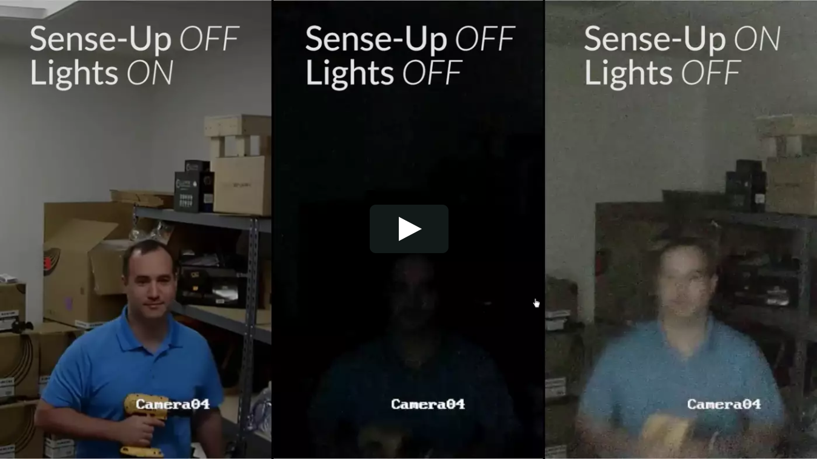The image size is (817, 459).
Task: Click the Camera04 label in the dark panel
Action: pyautogui.click(x=428, y=404)
